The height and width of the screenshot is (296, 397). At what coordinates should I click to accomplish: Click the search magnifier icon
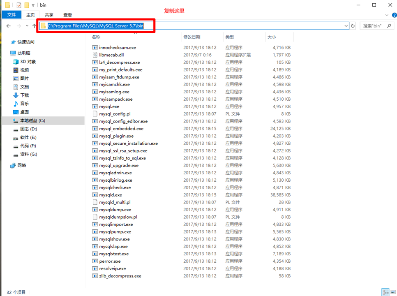click(389, 26)
